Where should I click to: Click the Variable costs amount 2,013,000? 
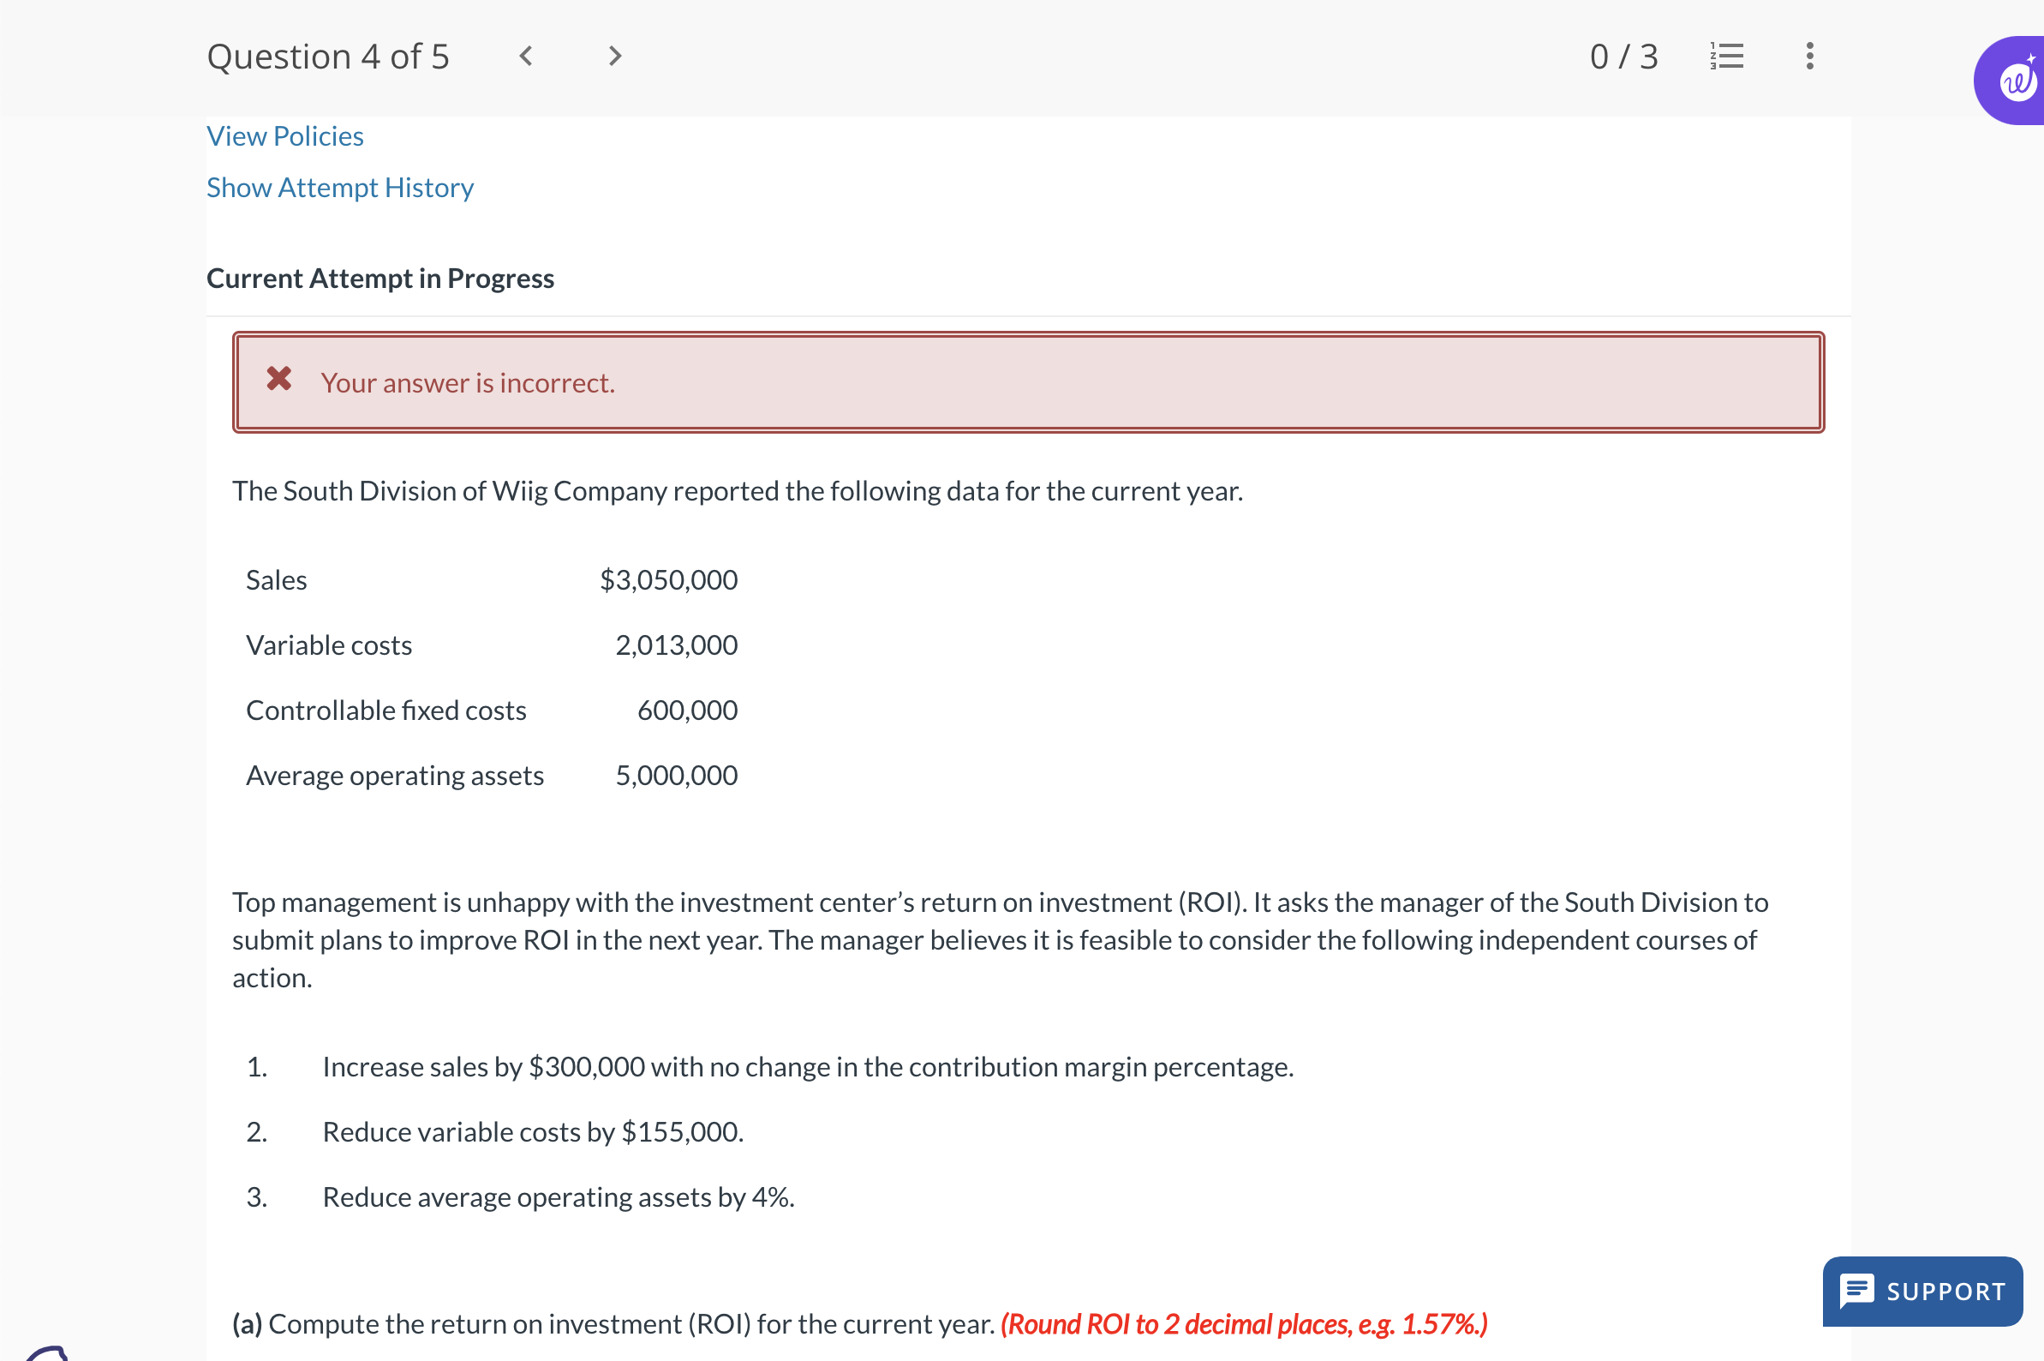[676, 645]
